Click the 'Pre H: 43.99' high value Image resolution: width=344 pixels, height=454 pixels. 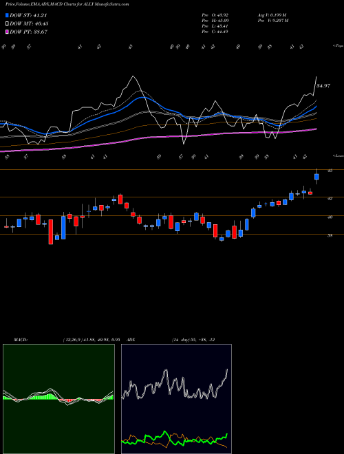click(215, 21)
